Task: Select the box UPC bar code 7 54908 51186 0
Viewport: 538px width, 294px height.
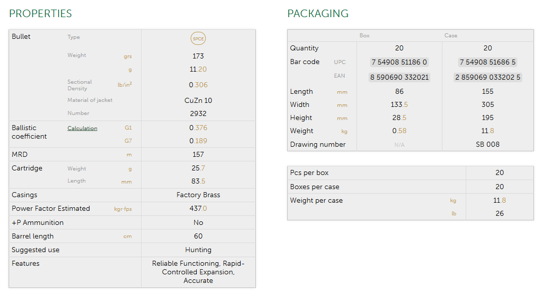Action: 399,62
